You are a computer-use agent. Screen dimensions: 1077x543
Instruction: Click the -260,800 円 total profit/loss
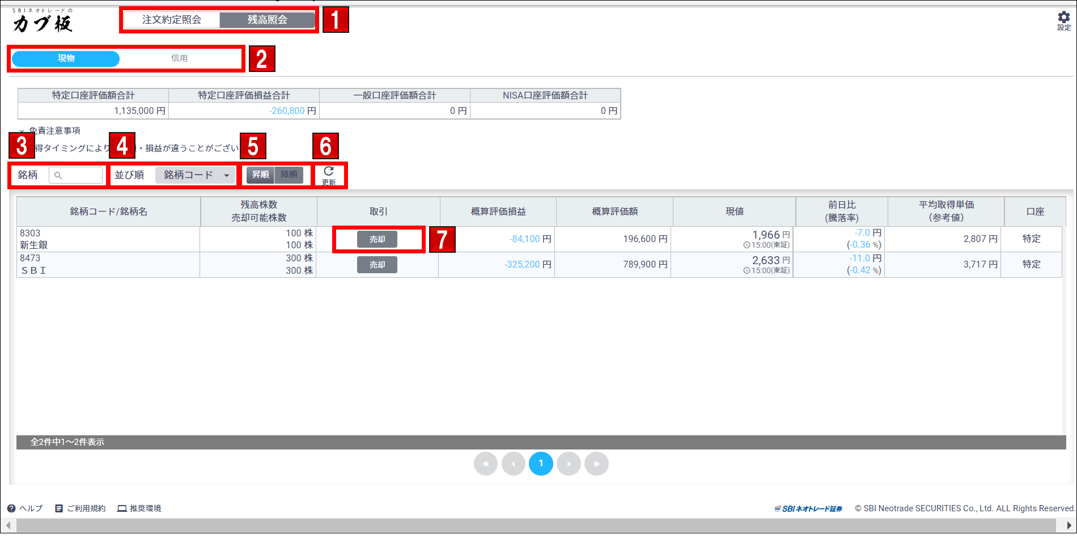pyautogui.click(x=292, y=111)
